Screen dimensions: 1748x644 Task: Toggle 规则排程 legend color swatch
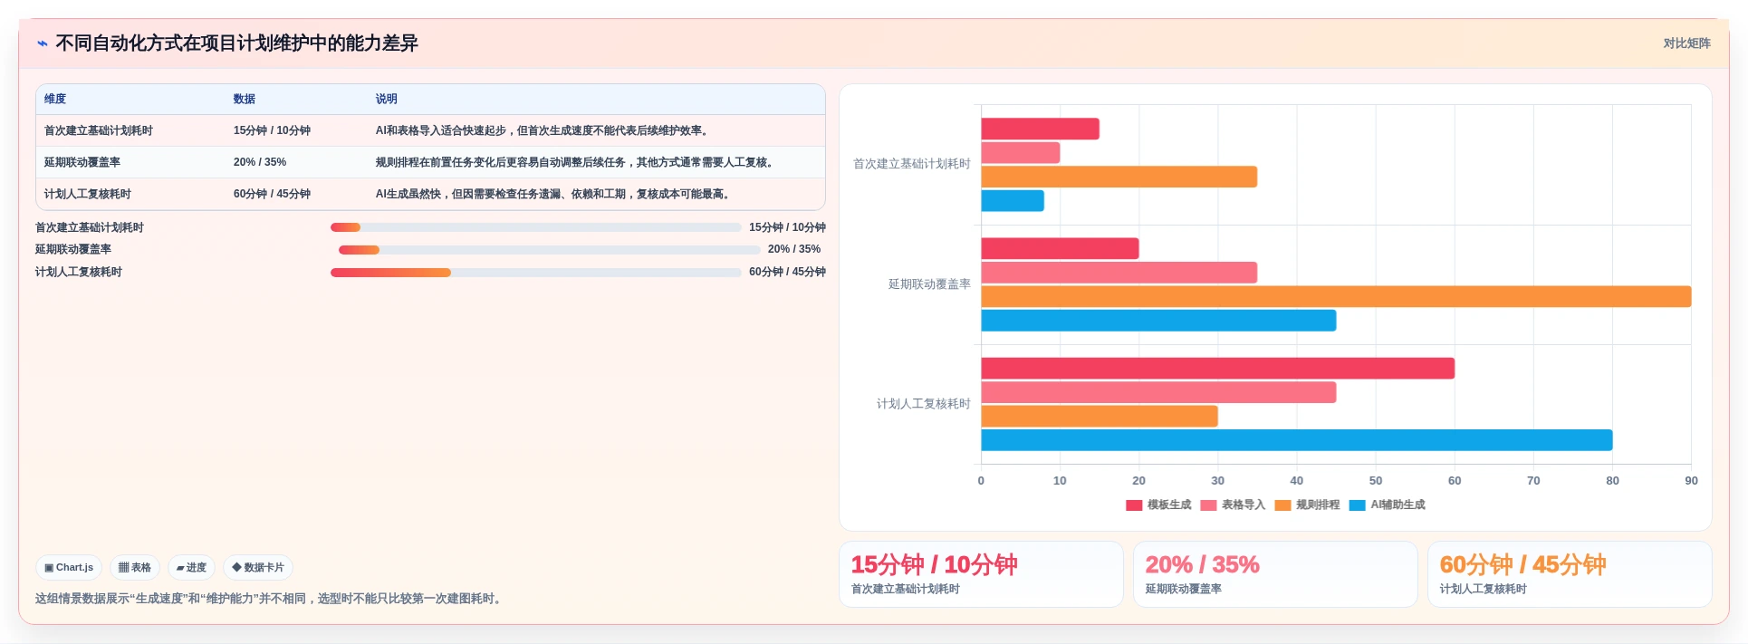click(1282, 505)
